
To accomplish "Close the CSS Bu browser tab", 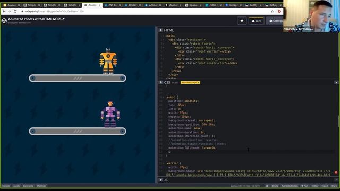I will (x=120, y=5).
